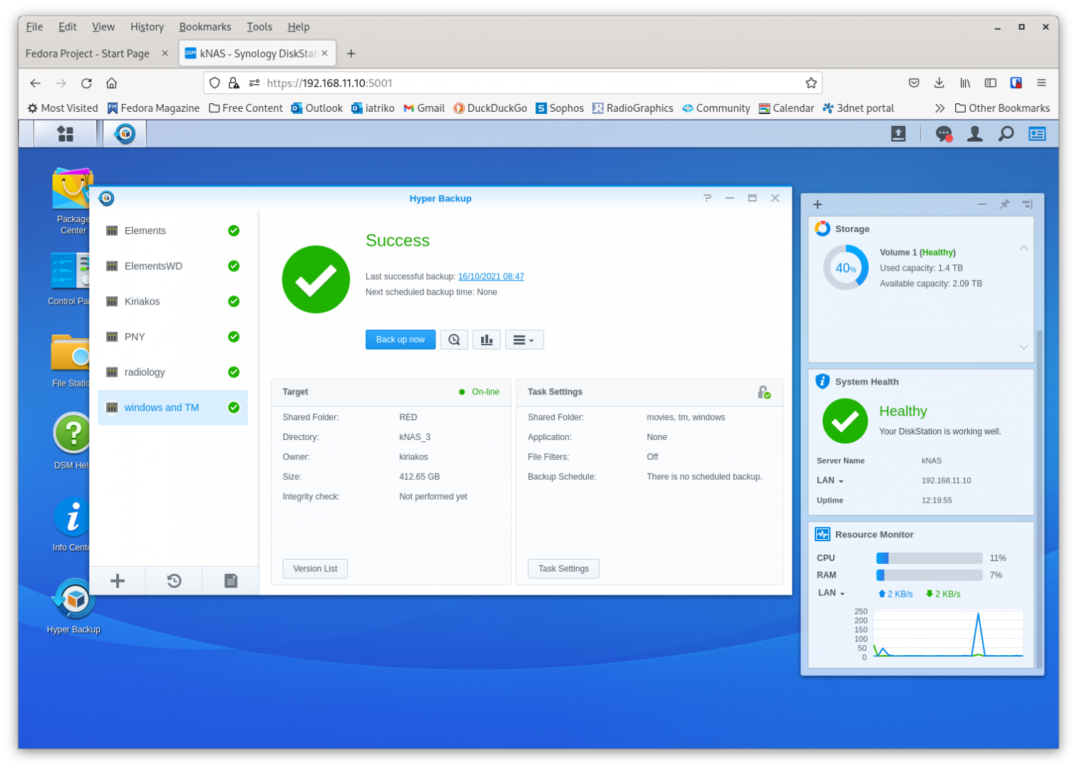Select the ElementsWD backup task
Image resolution: width=1077 pixels, height=769 pixels.
(x=172, y=266)
